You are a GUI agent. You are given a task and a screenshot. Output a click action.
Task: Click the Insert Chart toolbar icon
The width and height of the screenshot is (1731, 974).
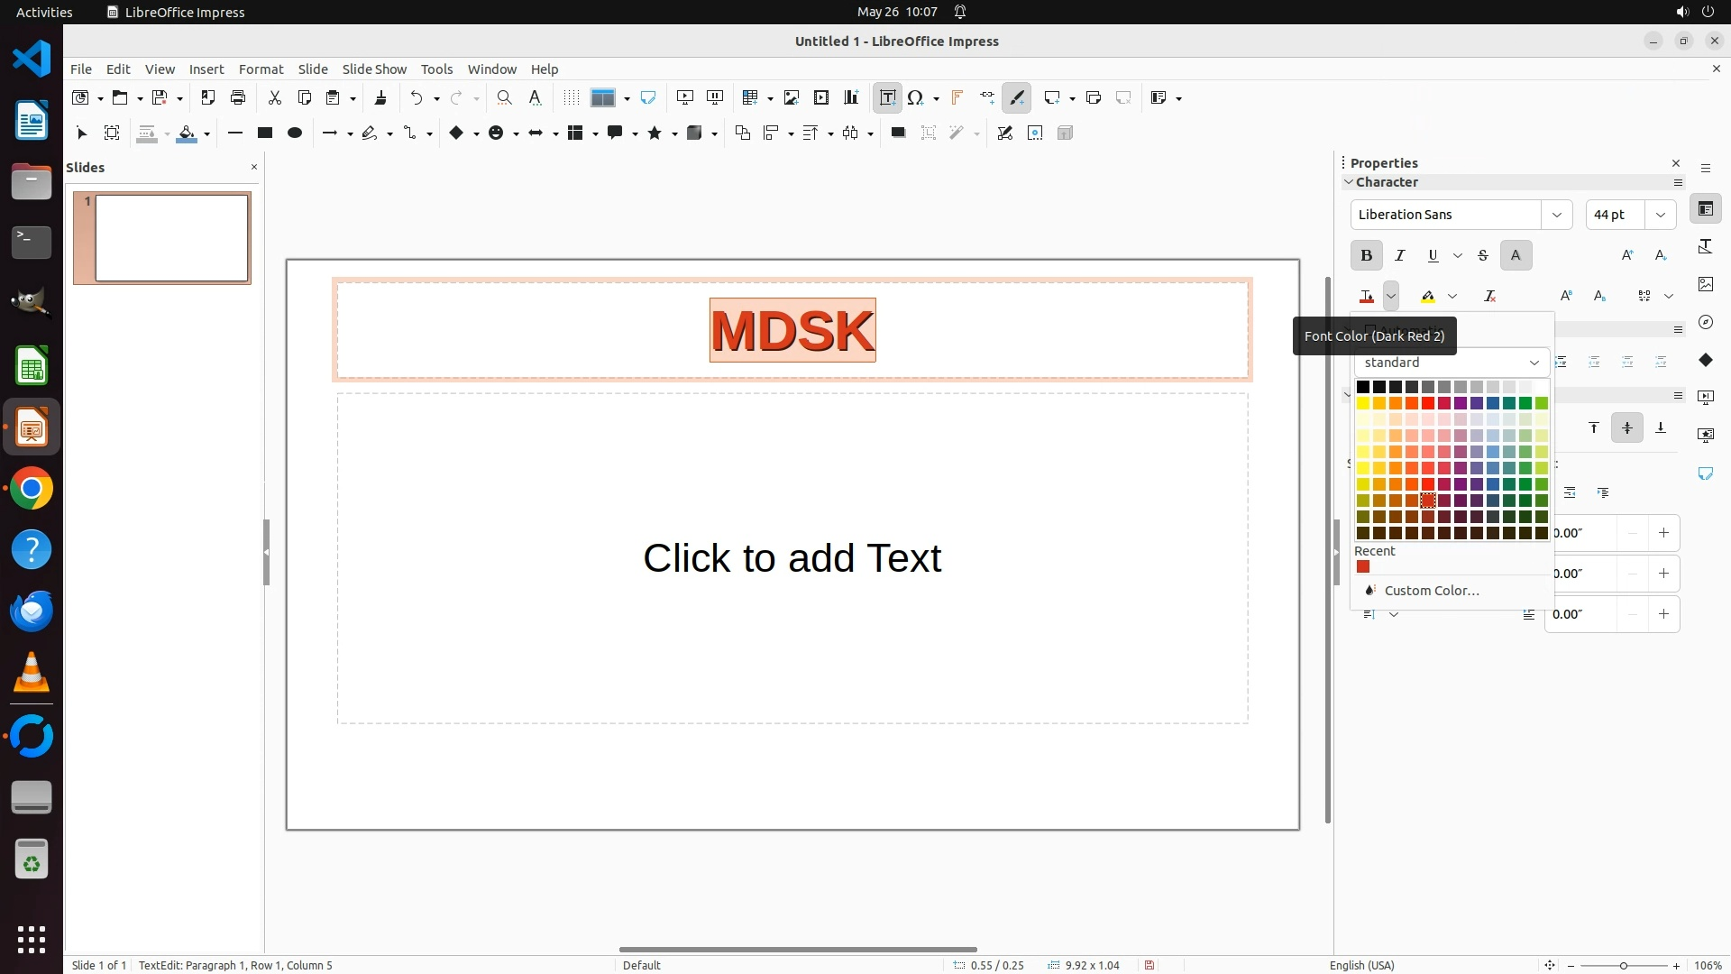(850, 97)
